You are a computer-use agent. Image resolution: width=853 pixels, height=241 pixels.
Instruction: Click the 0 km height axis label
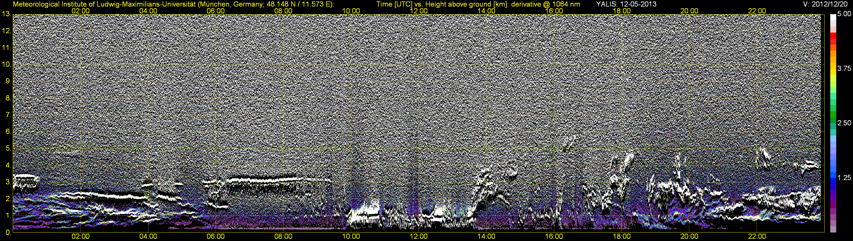click(x=8, y=232)
